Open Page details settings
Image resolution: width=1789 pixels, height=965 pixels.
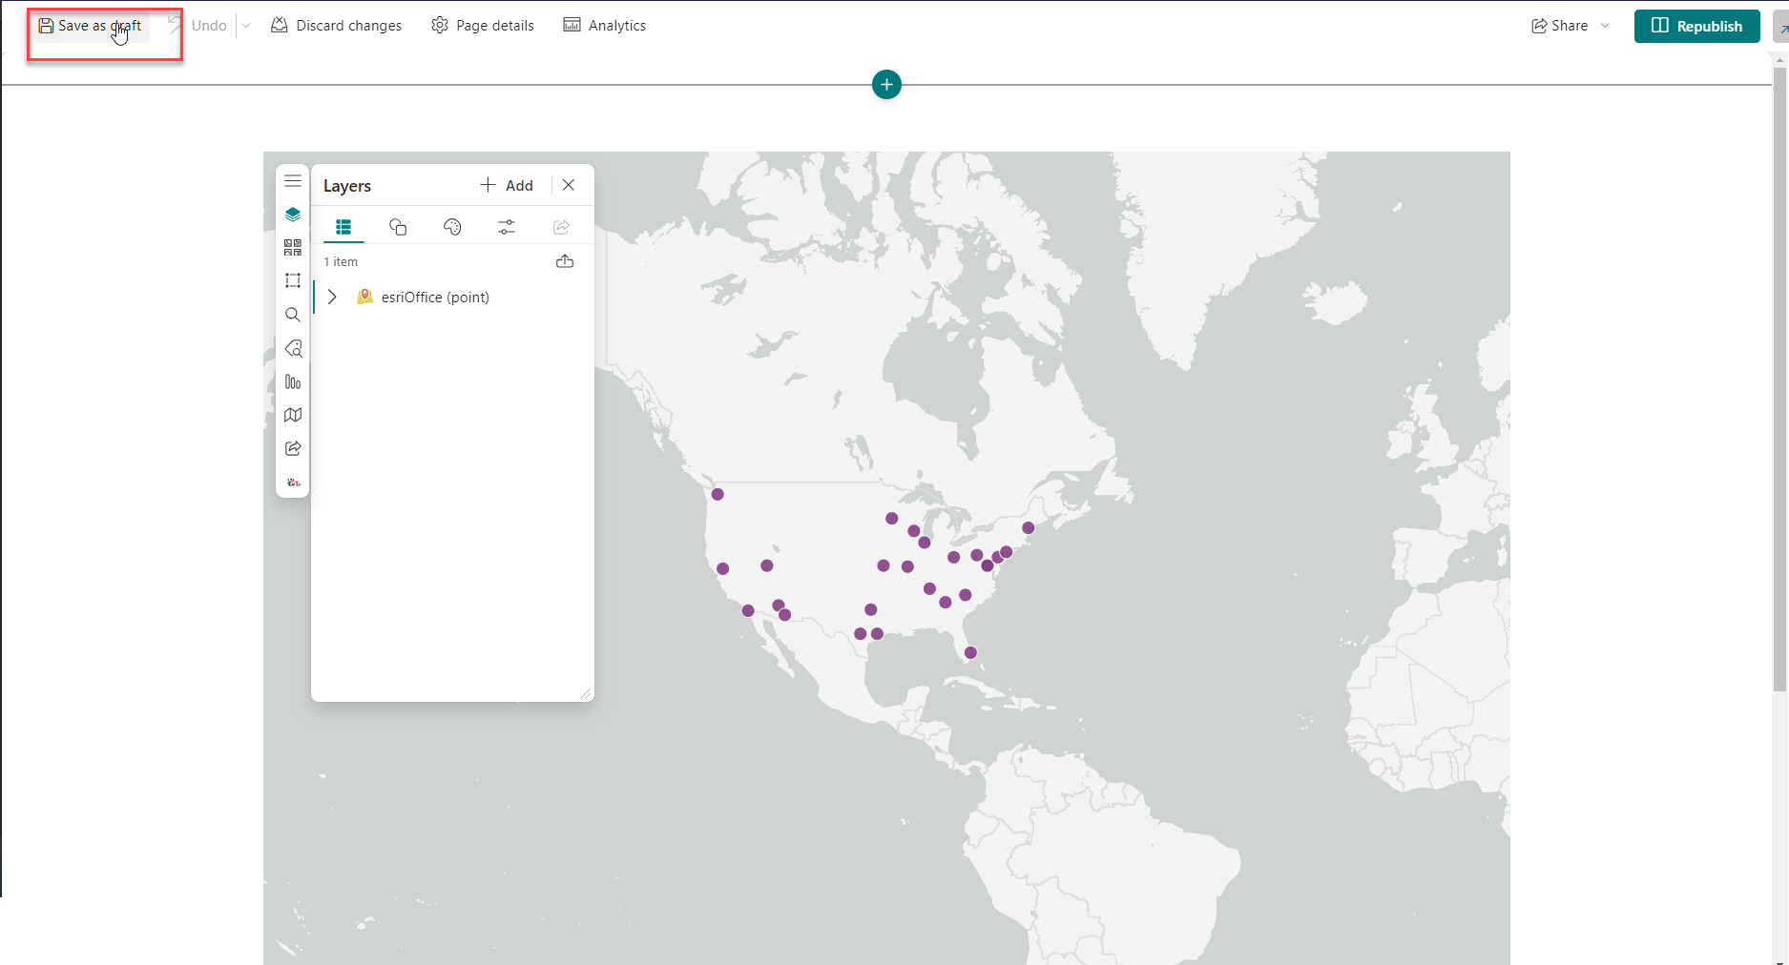(482, 25)
